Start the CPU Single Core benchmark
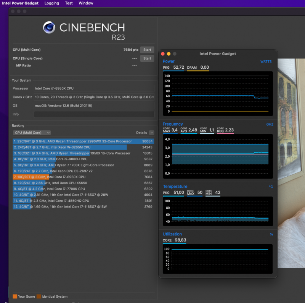Image resolution: width=305 pixels, height=303 pixels. (x=147, y=58)
